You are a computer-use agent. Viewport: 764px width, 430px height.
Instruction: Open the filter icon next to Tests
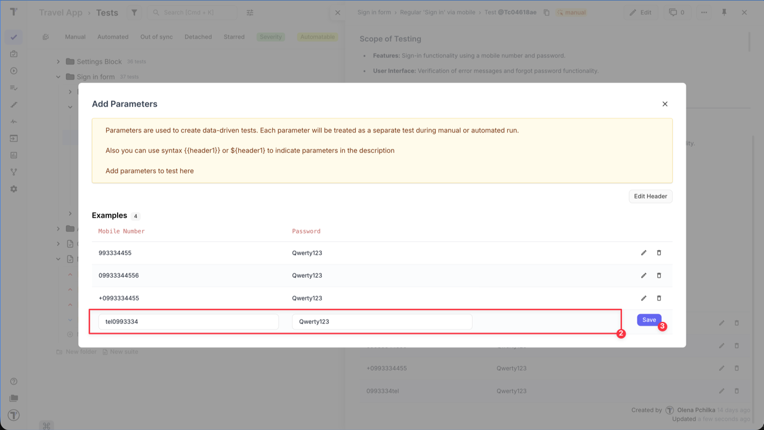pos(134,13)
